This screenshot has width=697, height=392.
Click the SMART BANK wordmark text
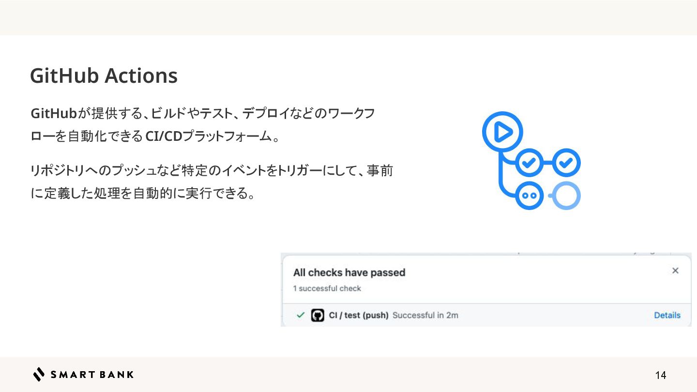(x=92, y=375)
